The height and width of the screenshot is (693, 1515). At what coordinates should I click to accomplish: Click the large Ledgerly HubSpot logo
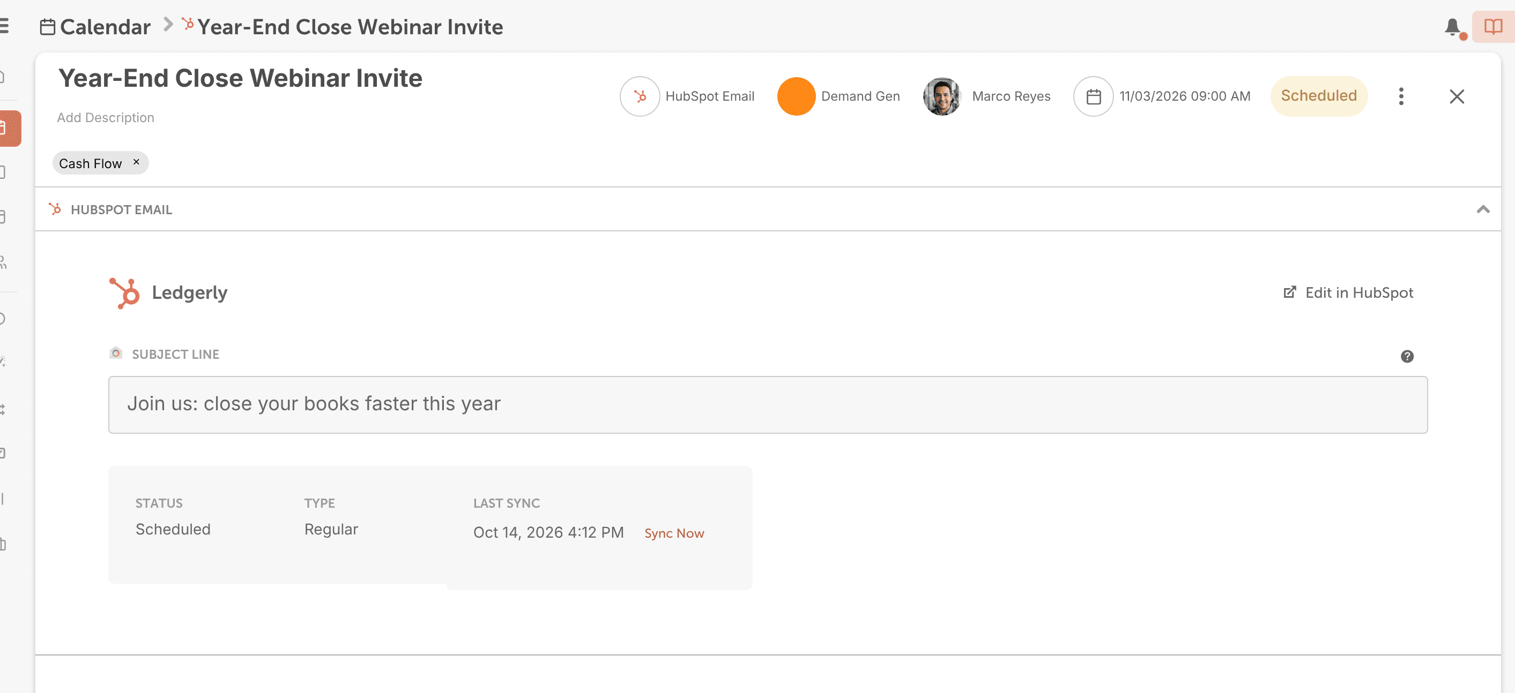coord(125,292)
